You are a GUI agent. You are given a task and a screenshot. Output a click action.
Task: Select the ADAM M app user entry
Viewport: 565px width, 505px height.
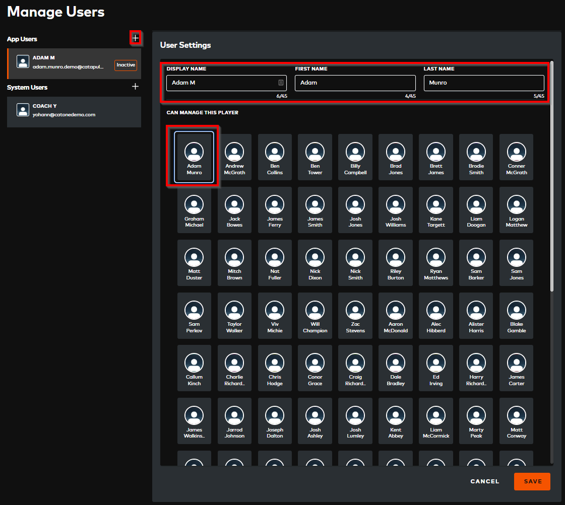[74, 64]
